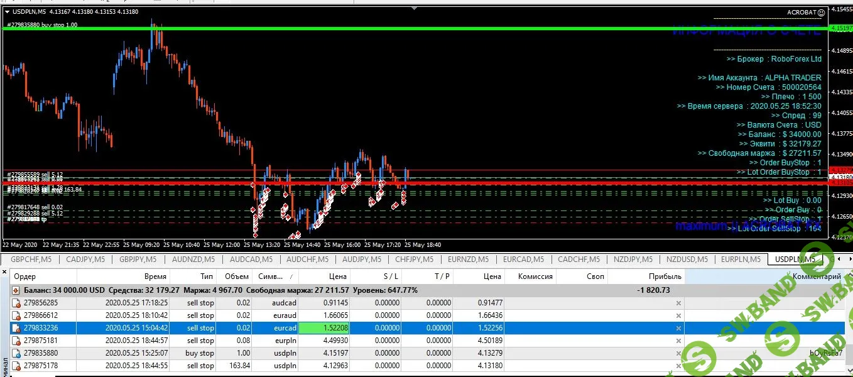Screen dimensions: 853x377
Task: Click the balance summary row icon
Action: coord(16,290)
